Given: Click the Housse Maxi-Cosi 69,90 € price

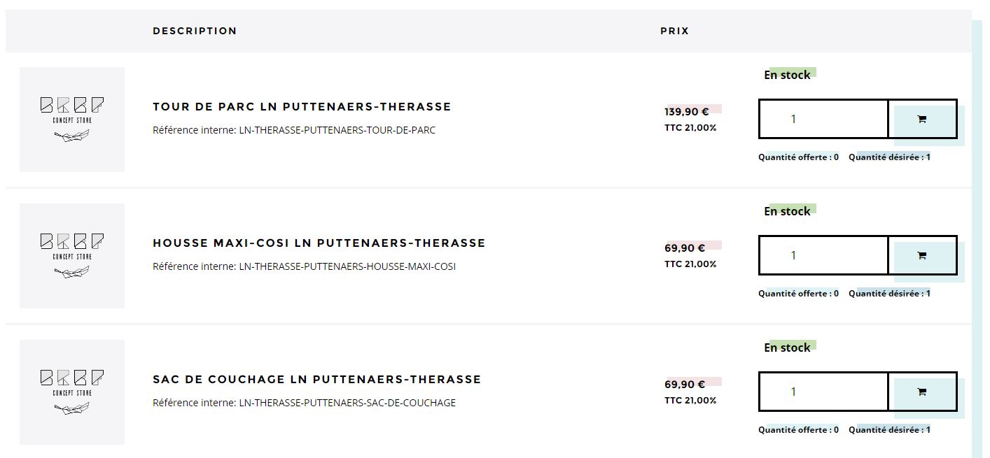Looking at the screenshot, I should pos(685,248).
